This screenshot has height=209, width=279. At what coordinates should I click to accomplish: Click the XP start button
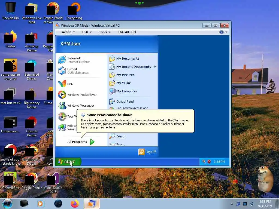[68, 162]
